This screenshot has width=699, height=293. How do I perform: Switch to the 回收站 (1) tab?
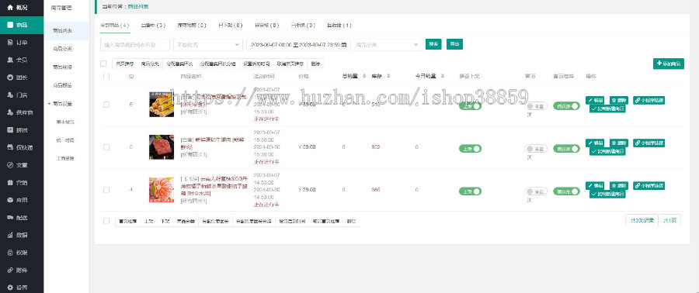[339, 26]
